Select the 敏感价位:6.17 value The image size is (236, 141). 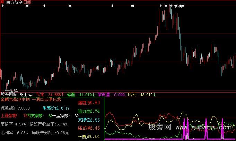(x=56, y=108)
